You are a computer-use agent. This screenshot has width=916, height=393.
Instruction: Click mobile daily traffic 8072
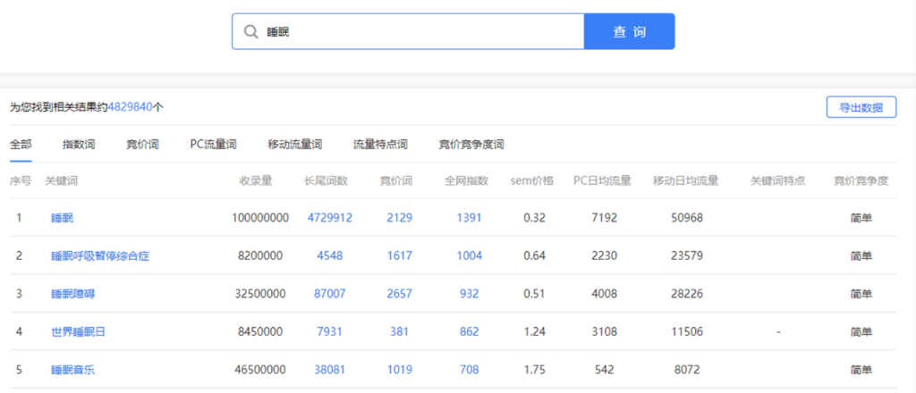[686, 370]
